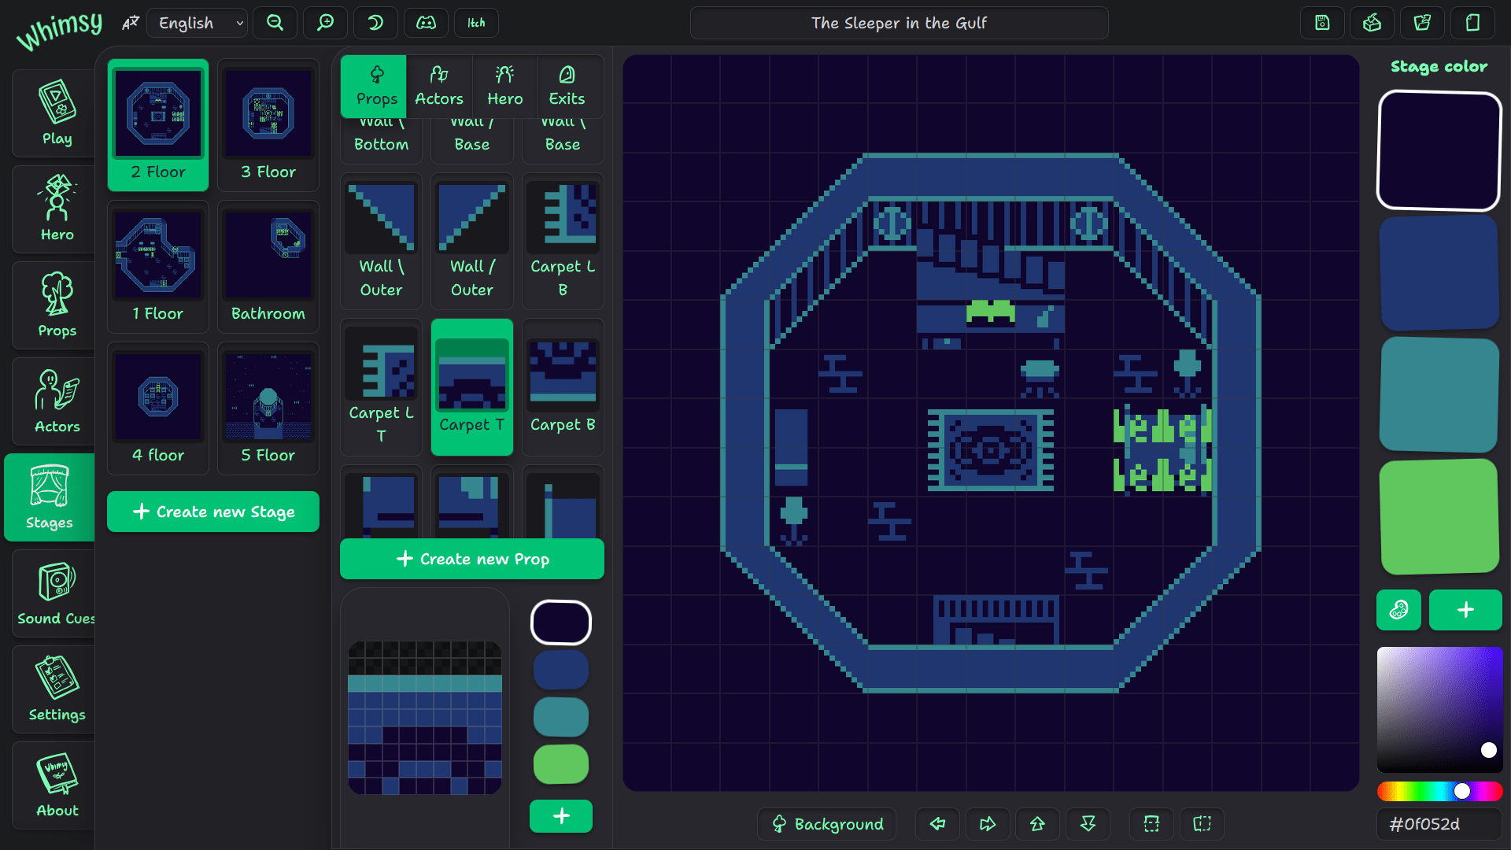This screenshot has height=850, width=1511.
Task: Toggle dark mode with the moon icon
Action: [375, 23]
